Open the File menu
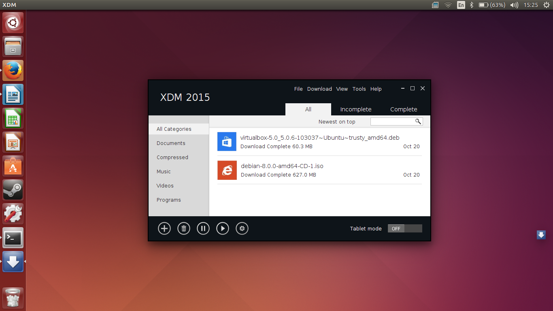Viewport: 553px width, 311px height. pyautogui.click(x=298, y=89)
